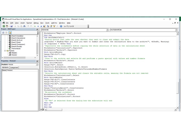Click the Cut scissors icon
The width and height of the screenshot is (181, 128).
tap(15, 26)
